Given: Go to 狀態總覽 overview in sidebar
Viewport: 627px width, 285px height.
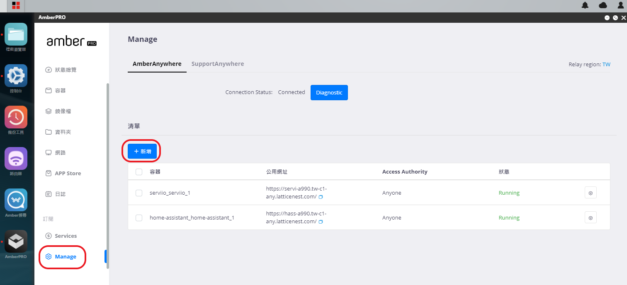Looking at the screenshot, I should (61, 70).
